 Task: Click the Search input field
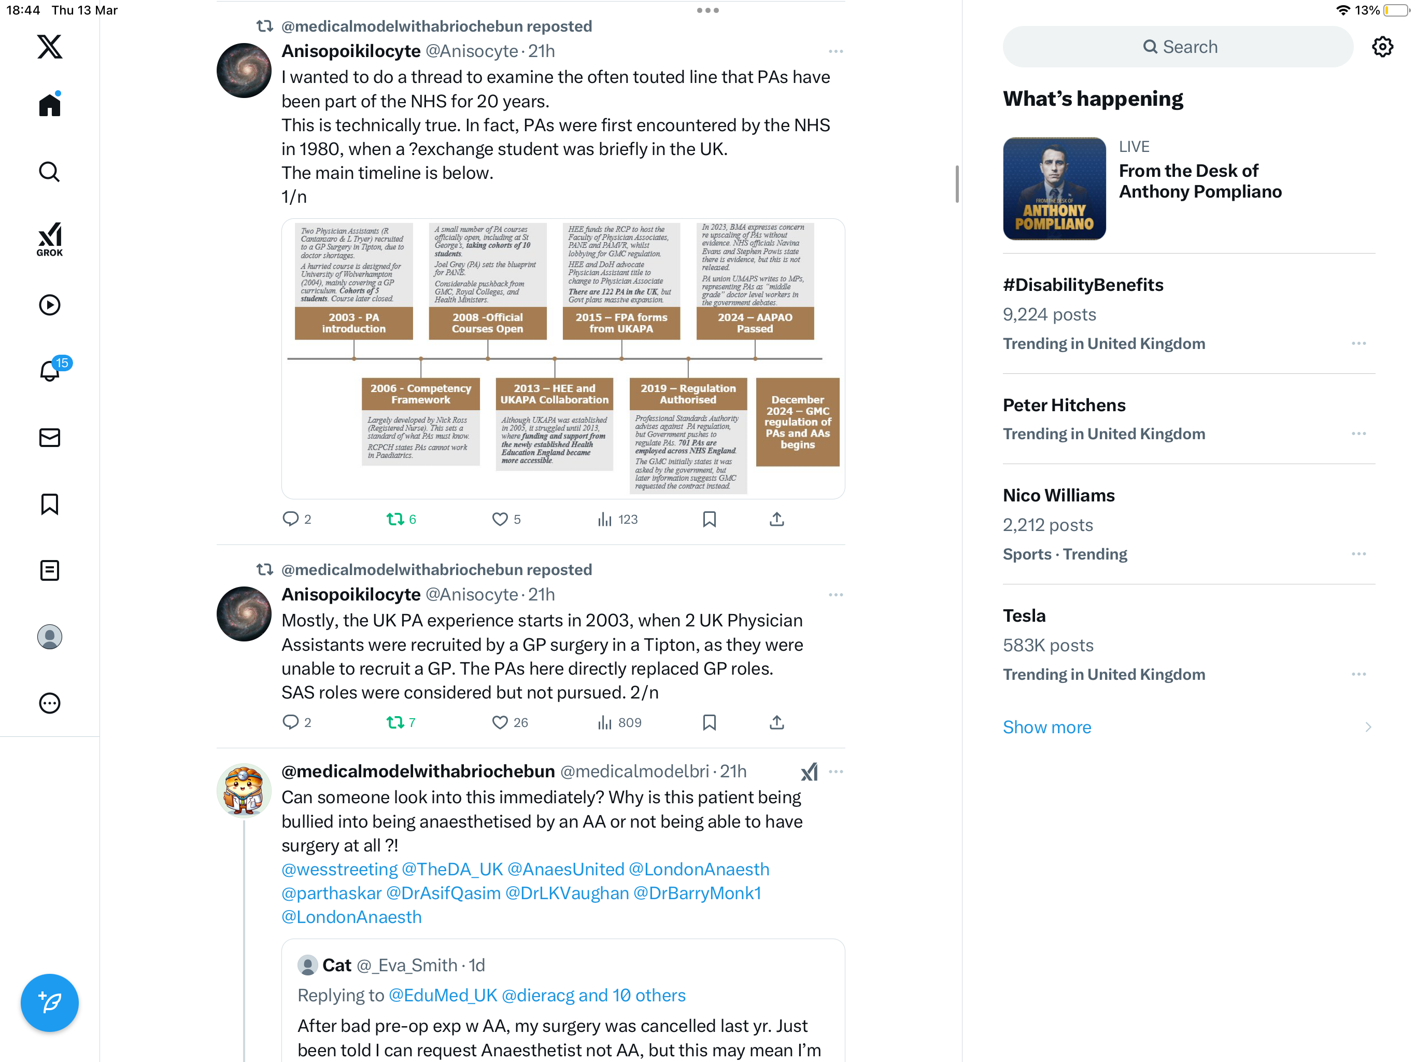[x=1178, y=47]
